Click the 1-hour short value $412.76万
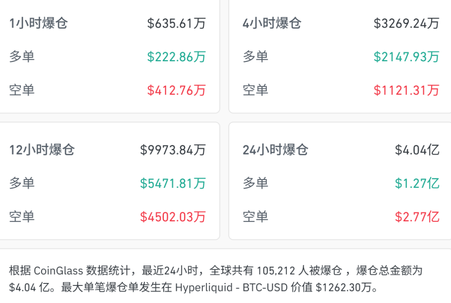The height and width of the screenshot is (303, 451). [x=176, y=90]
